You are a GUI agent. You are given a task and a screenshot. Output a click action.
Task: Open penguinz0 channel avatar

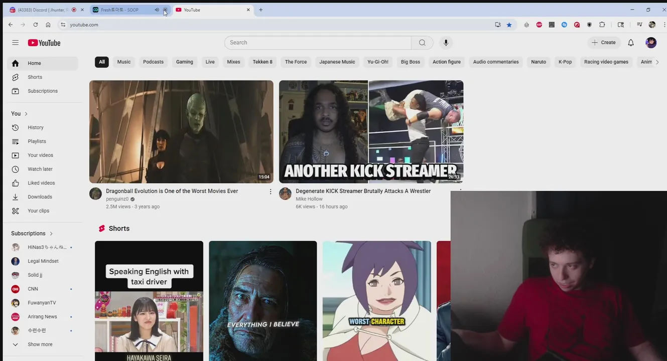click(95, 194)
